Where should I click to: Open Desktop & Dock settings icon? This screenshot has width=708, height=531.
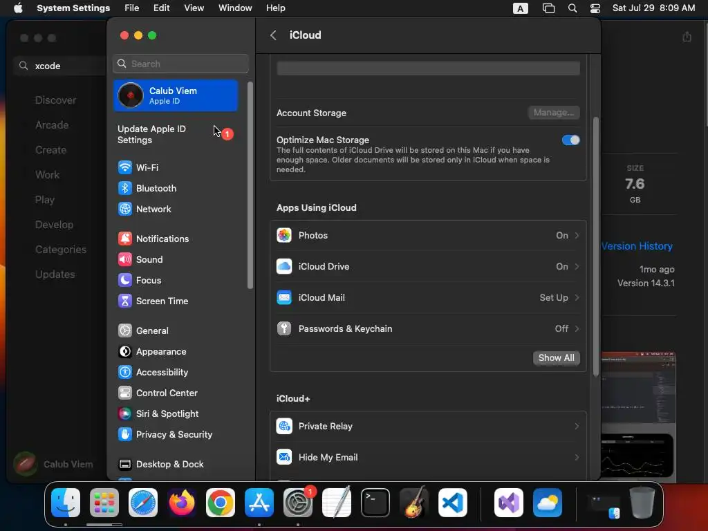tap(125, 465)
